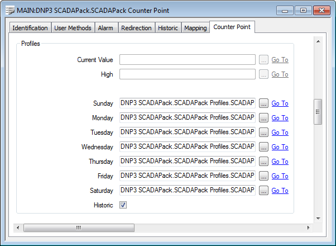The height and width of the screenshot is (246, 336).
Task: Open the Mapping tab
Action: pos(195,28)
